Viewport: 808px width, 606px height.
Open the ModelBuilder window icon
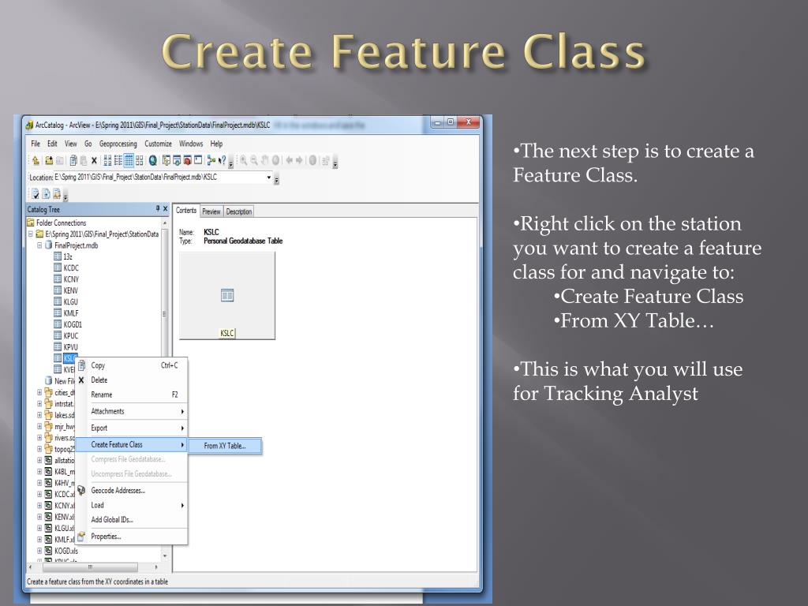point(211,161)
